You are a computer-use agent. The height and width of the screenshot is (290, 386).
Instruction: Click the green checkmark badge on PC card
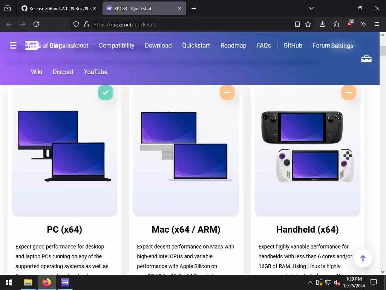click(106, 93)
